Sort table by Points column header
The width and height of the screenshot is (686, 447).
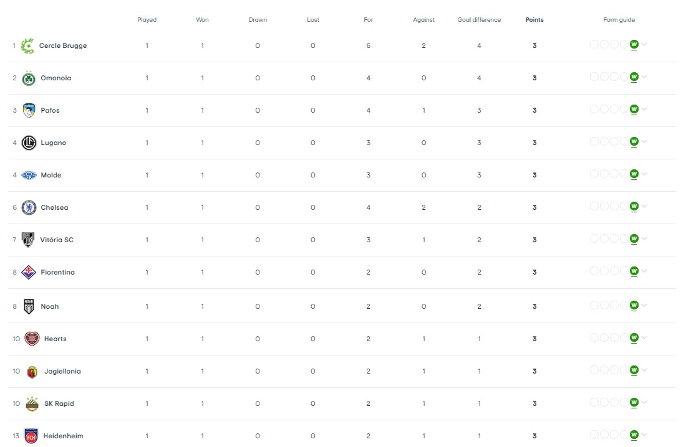pos(534,20)
